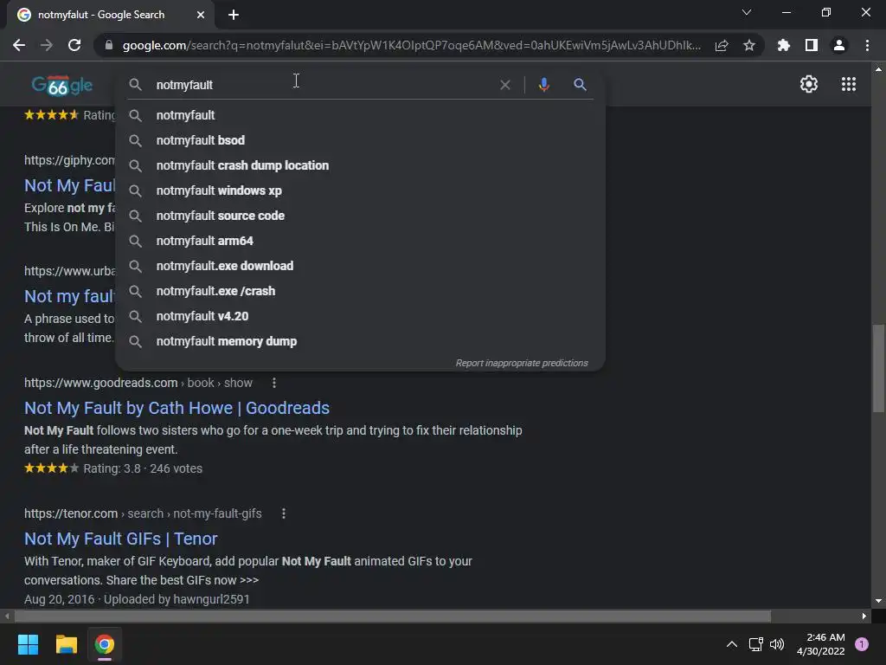The width and height of the screenshot is (886, 665).
Task: Select suggestion 'notmyfault bsod'
Action: click(x=361, y=140)
